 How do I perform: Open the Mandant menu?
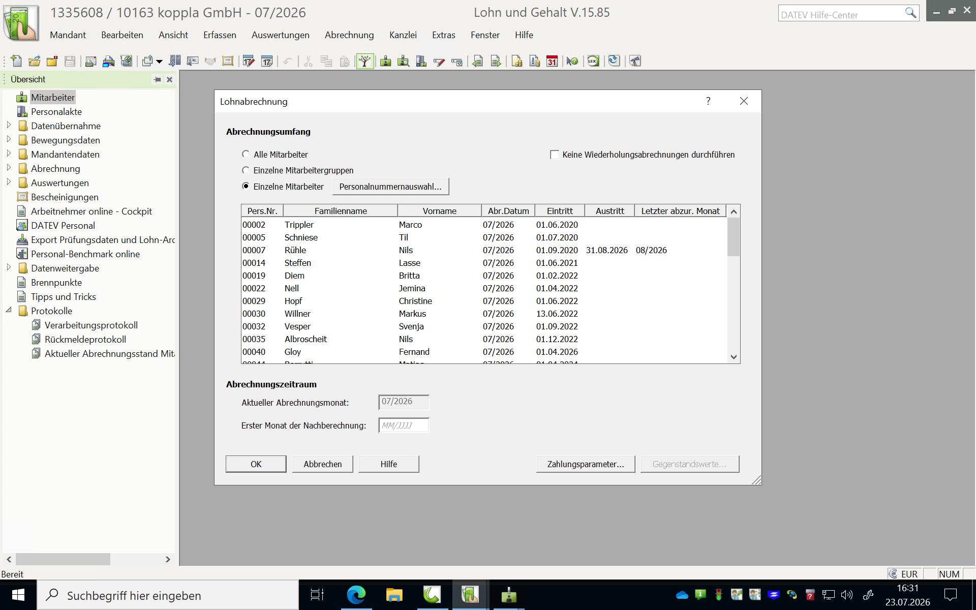[x=68, y=35]
